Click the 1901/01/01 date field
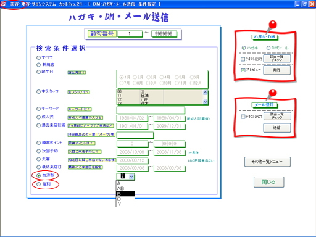This screenshot has width=316, height=237. click(x=132, y=126)
